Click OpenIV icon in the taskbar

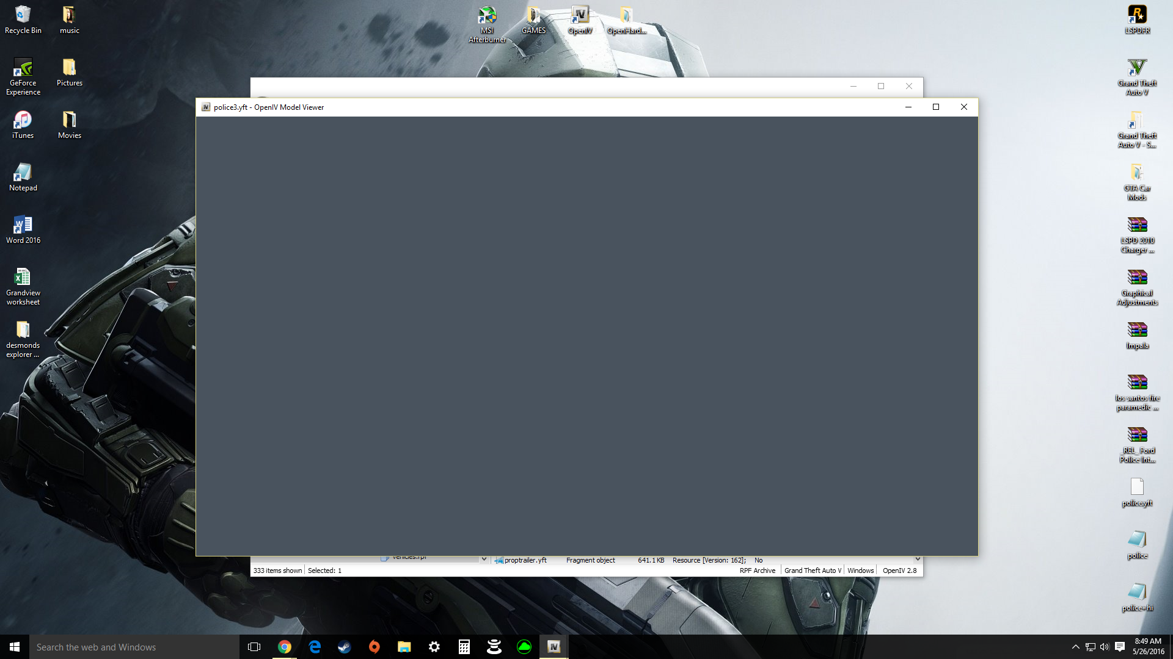point(554,647)
